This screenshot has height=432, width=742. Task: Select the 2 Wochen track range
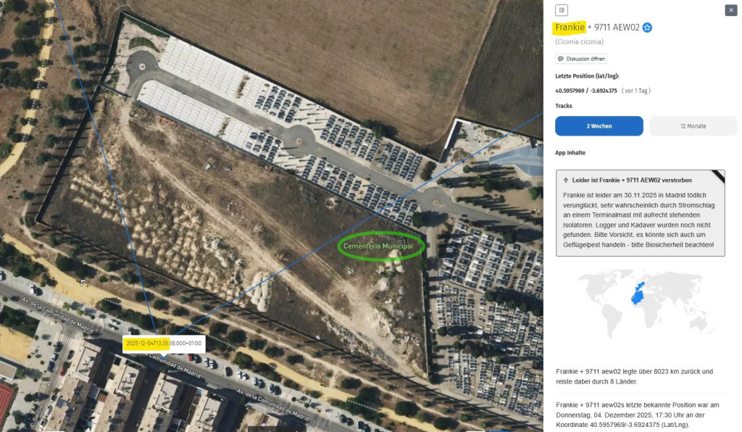point(599,126)
